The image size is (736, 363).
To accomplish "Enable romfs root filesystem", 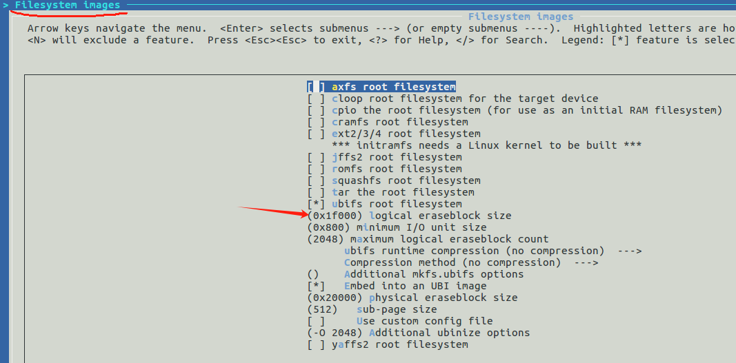I will pos(316,169).
